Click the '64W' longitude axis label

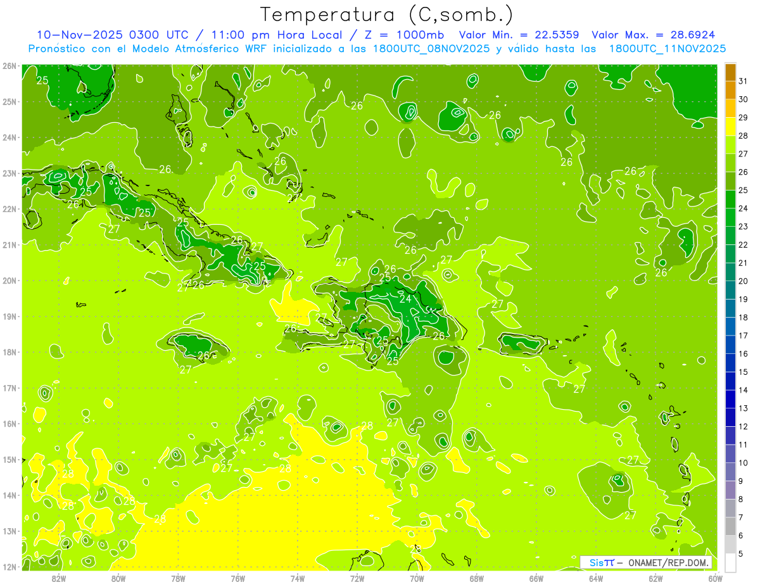click(x=596, y=578)
